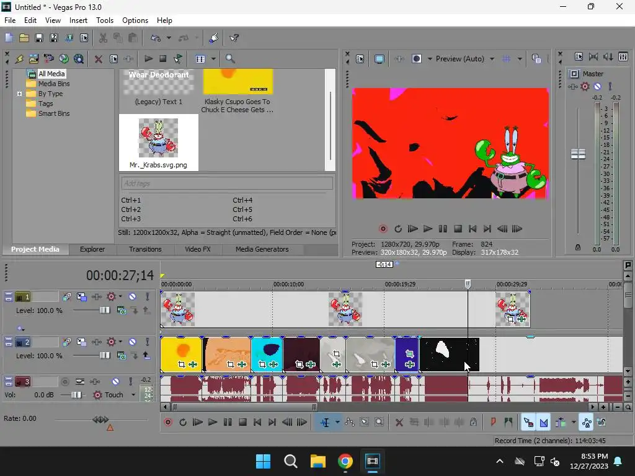Open the Views dropdown in Project Media
The image size is (635, 476).
213,59
